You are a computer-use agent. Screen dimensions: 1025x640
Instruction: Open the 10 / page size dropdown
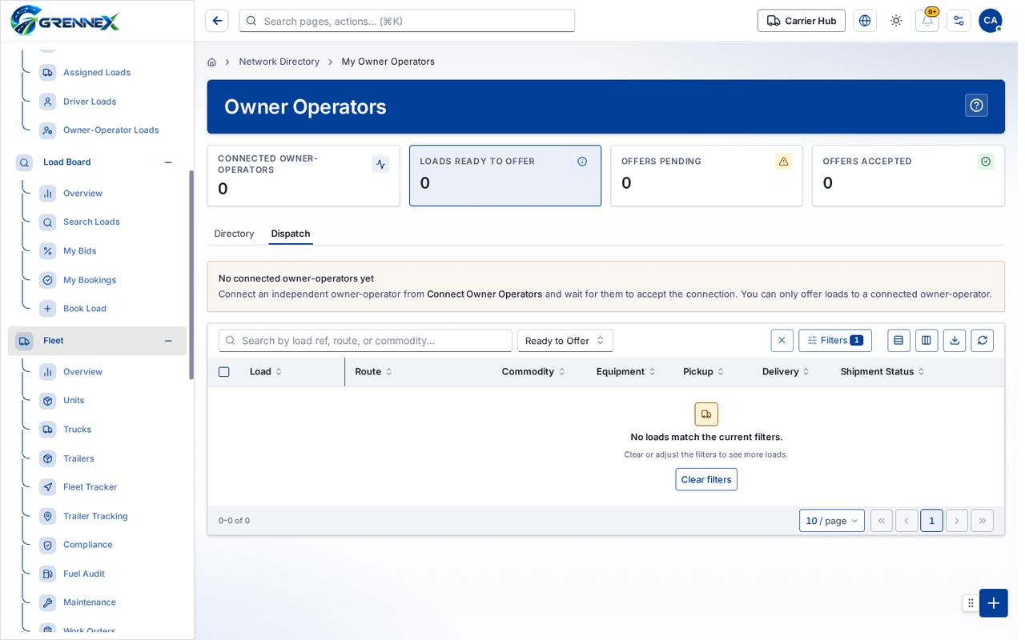(832, 521)
